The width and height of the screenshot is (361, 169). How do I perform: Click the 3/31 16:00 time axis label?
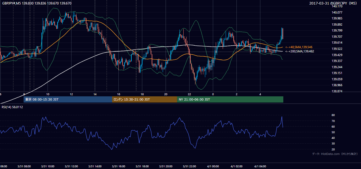pos(119,166)
